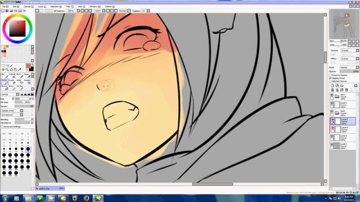Enable the Selection Source checkbox
Screen dimensions: 360x202
pyautogui.click(x=330, y=81)
